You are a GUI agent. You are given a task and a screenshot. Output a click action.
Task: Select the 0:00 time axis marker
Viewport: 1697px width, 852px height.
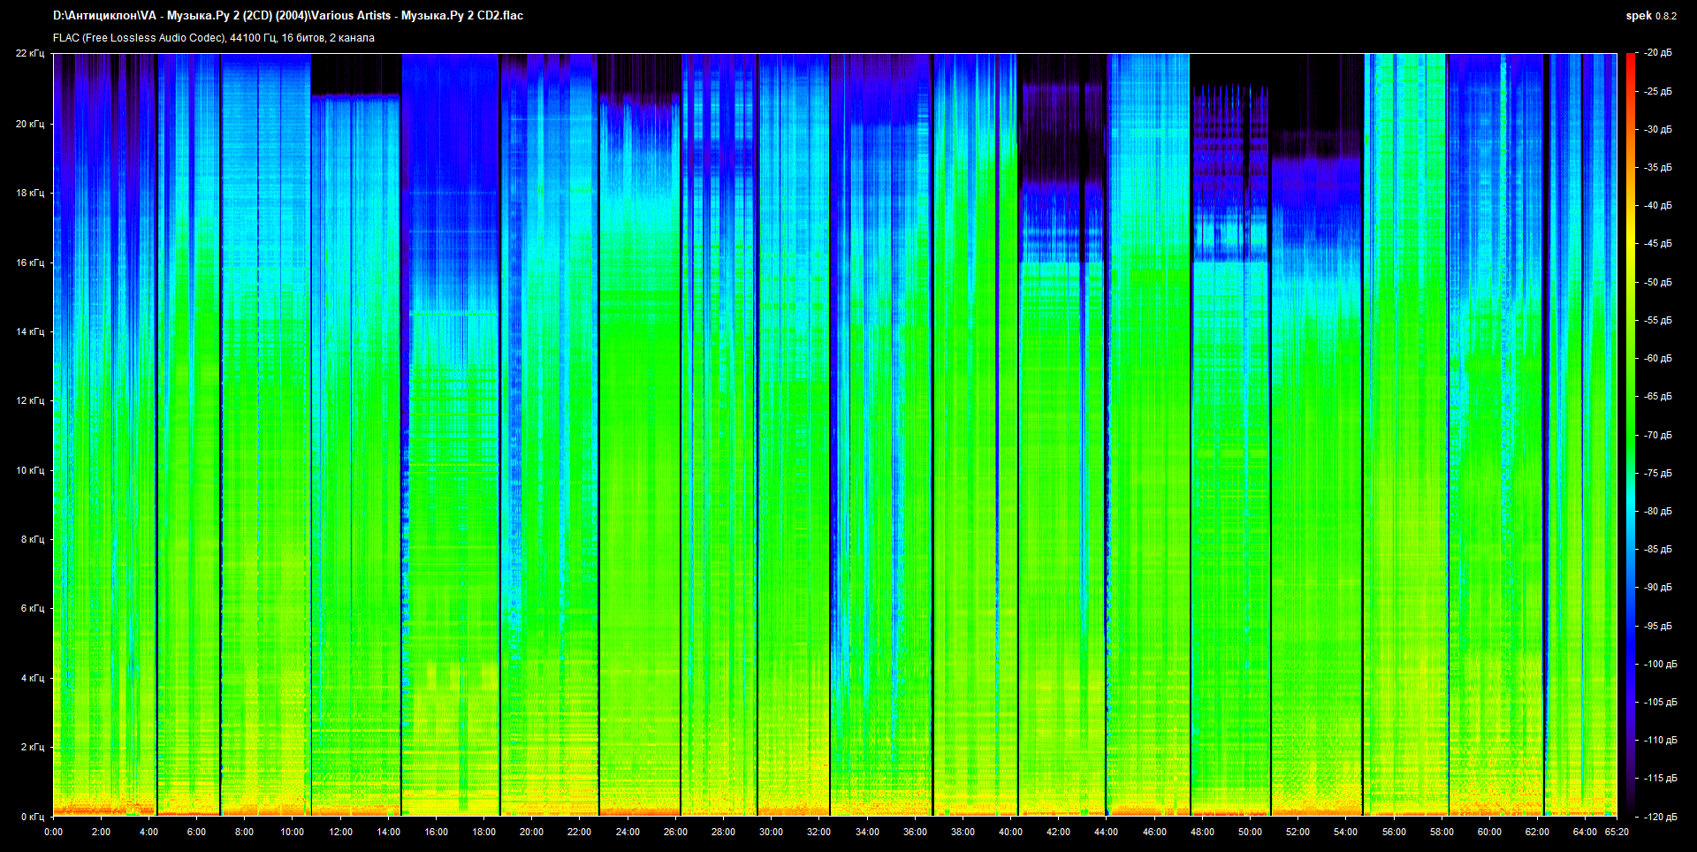pyautogui.click(x=53, y=832)
